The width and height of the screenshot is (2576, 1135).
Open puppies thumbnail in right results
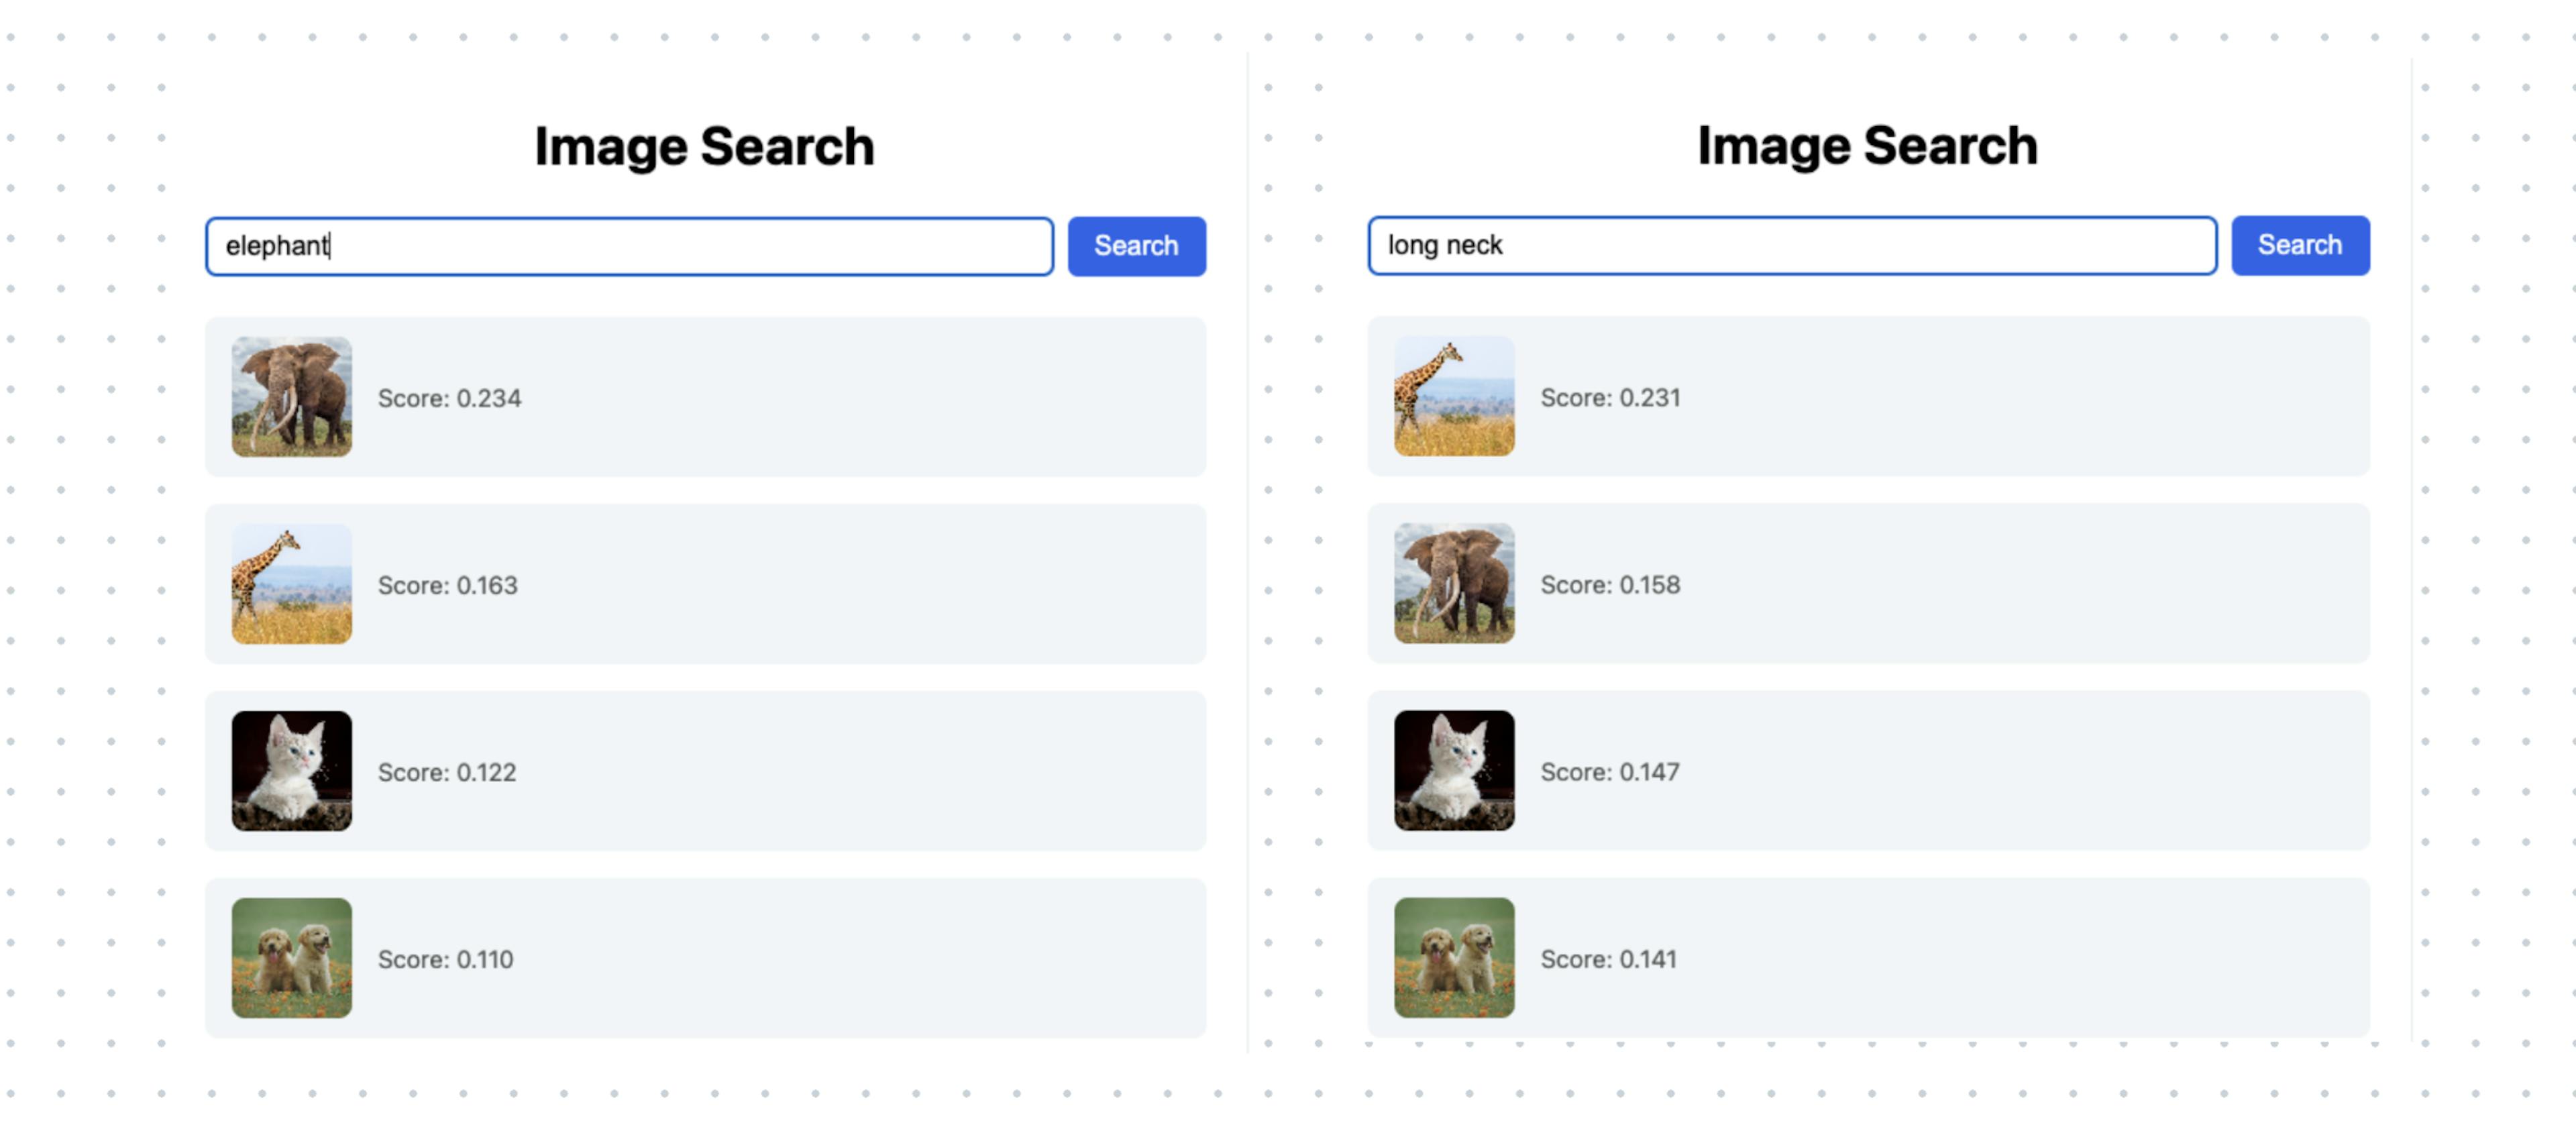coord(1453,957)
